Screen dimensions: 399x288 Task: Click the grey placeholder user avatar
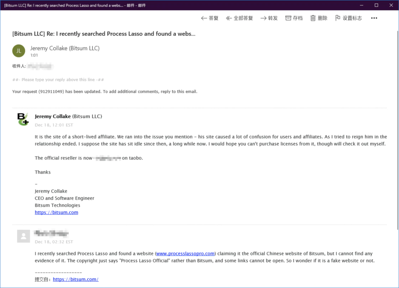[x=24, y=236]
